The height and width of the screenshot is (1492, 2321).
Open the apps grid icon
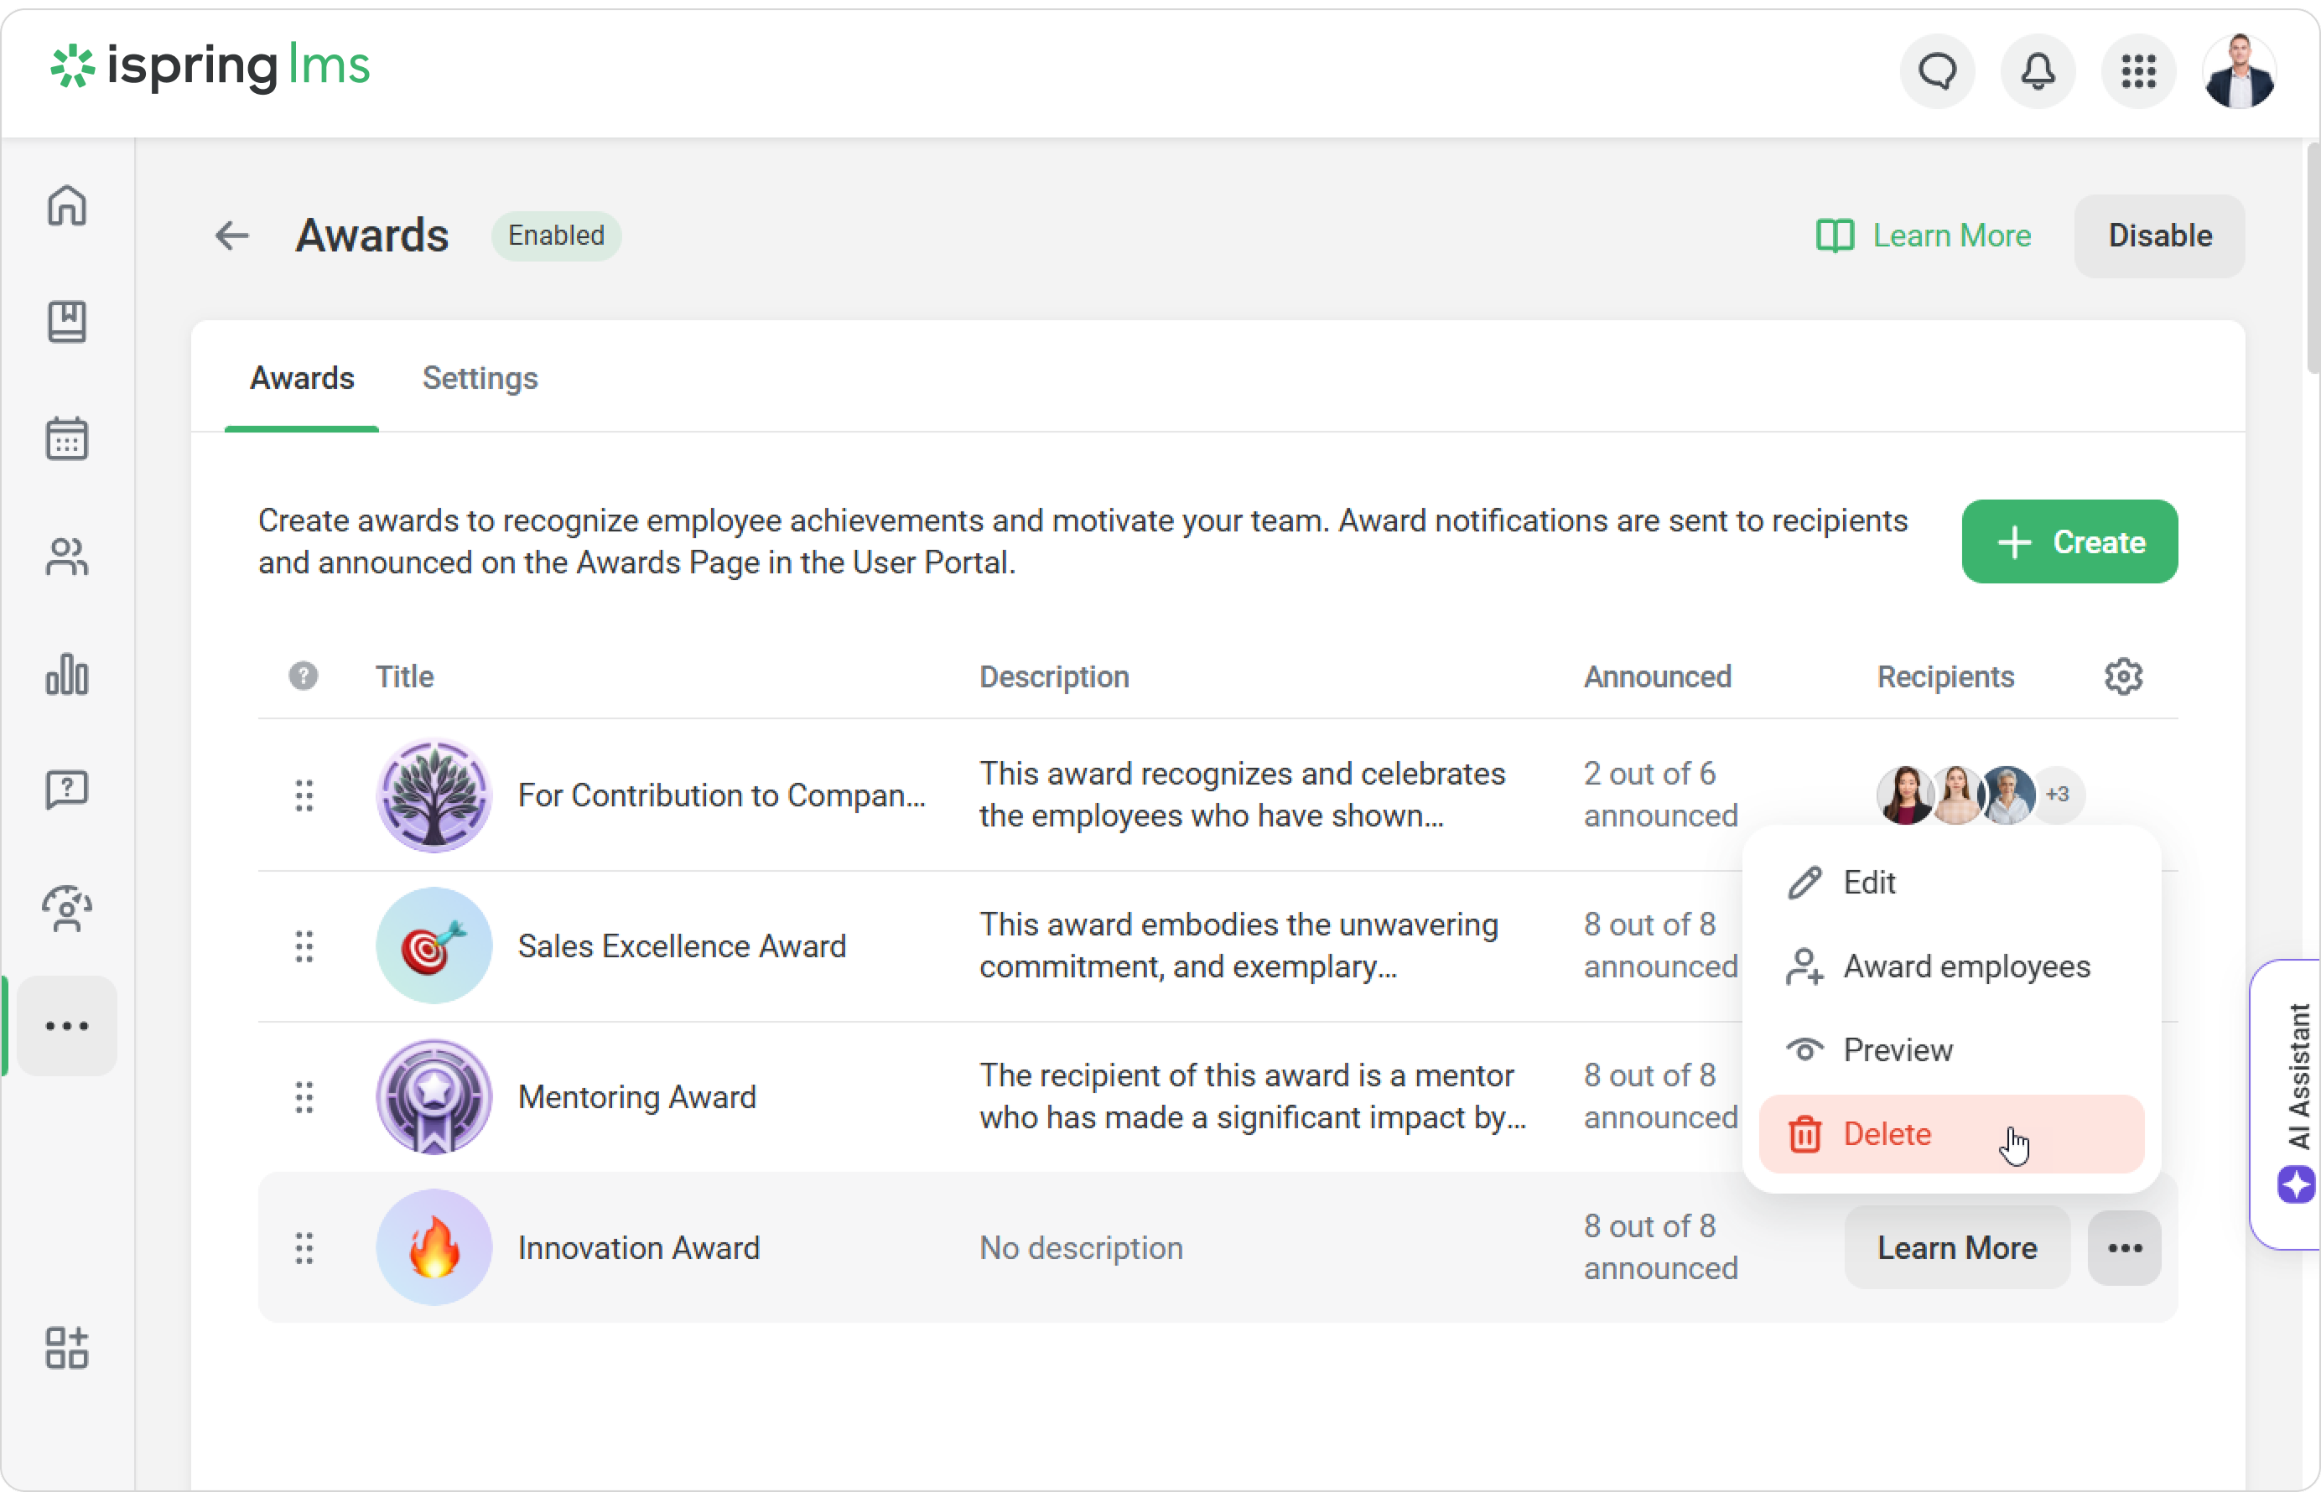(2139, 70)
